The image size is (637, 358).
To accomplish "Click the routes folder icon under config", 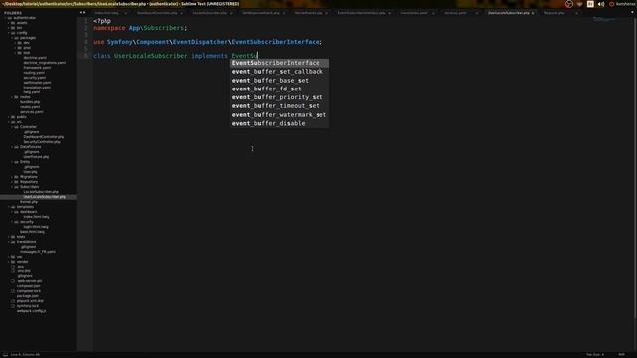I will click(x=16, y=97).
